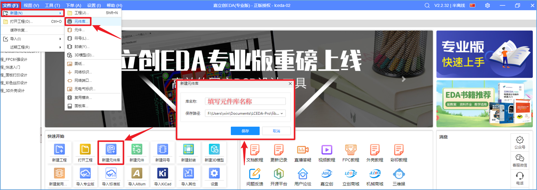Select 网络端口... submenu entry
The image size is (537, 190).
(x=93, y=81)
